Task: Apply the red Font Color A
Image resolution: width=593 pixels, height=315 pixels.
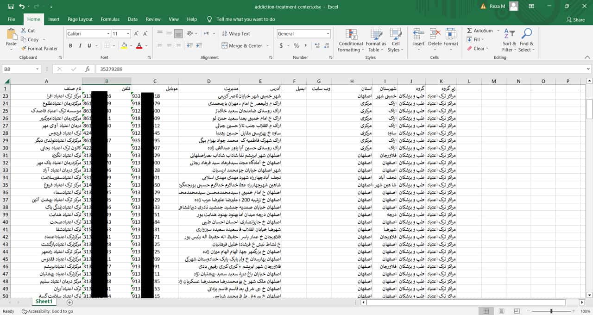Action: [x=139, y=46]
